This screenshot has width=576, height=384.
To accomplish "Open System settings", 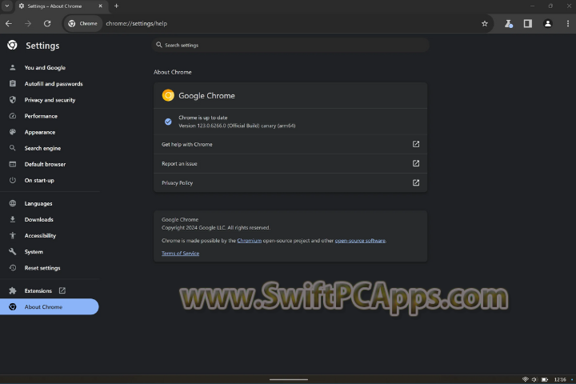I will pyautogui.click(x=34, y=252).
